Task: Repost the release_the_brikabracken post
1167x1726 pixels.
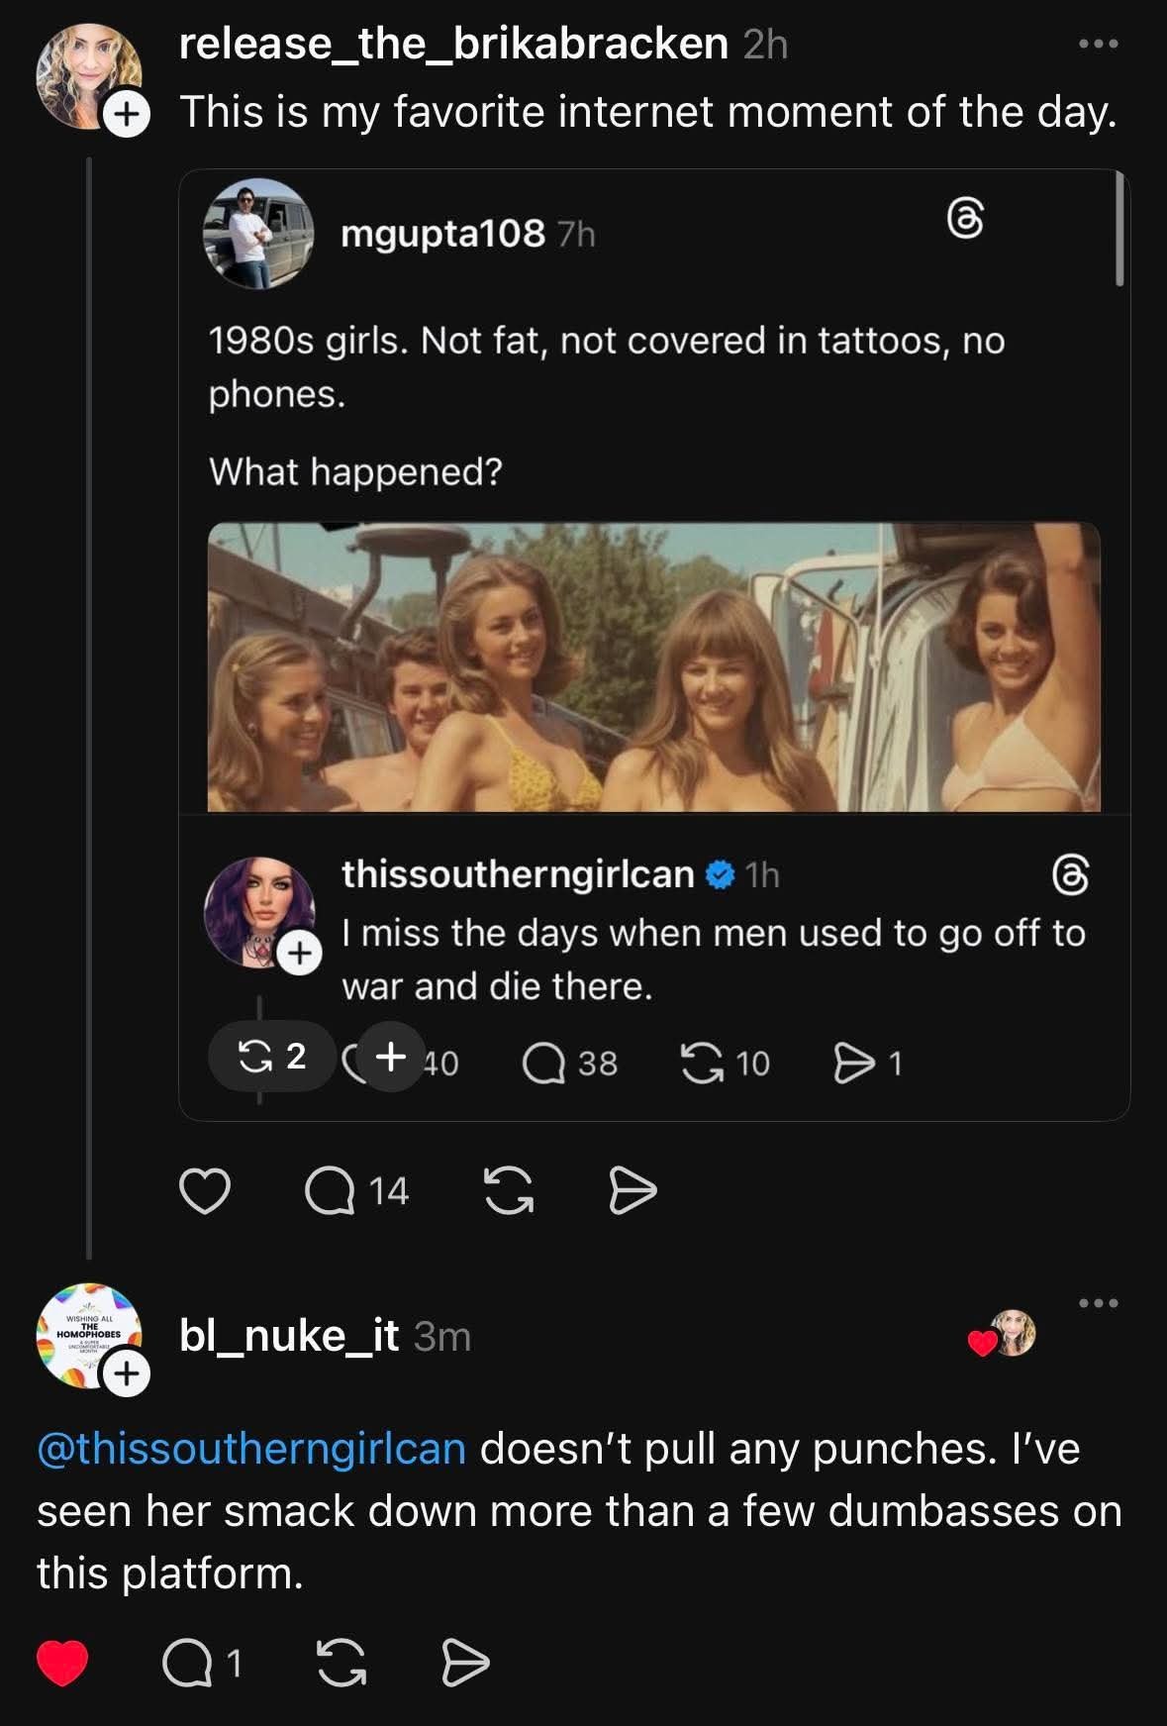Action: [x=509, y=1190]
